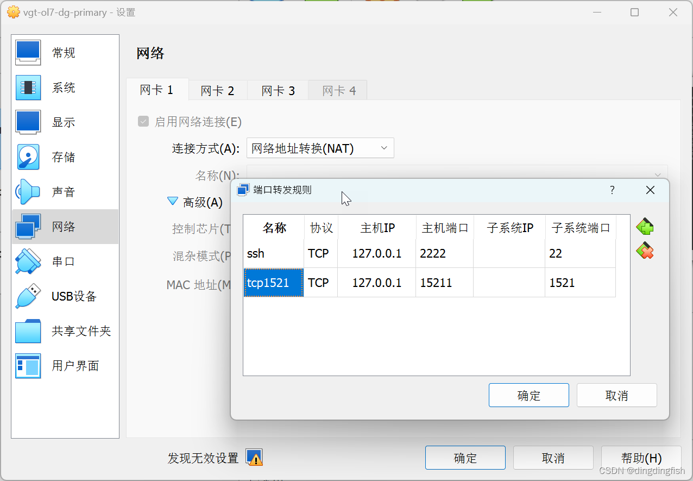The image size is (693, 481).
Task: Open the USB设备 settings category
Action: pyautogui.click(x=65, y=296)
